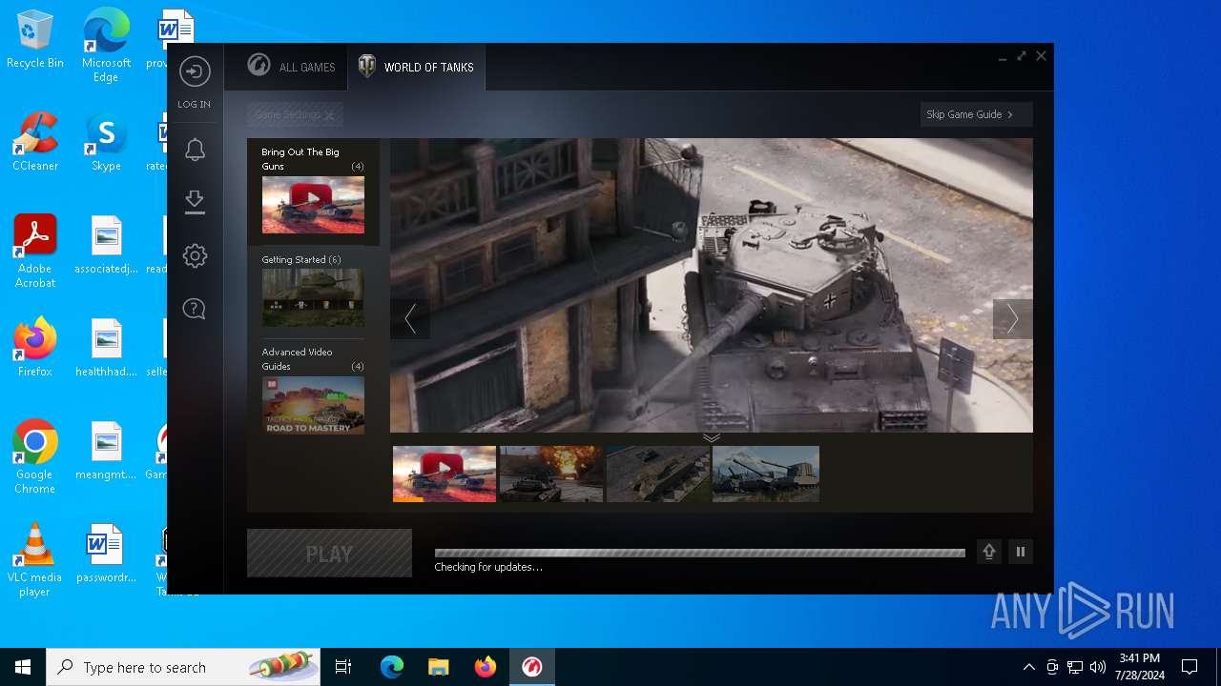1221x686 pixels.
Task: Close the Game Center window
Action: click(x=1042, y=56)
